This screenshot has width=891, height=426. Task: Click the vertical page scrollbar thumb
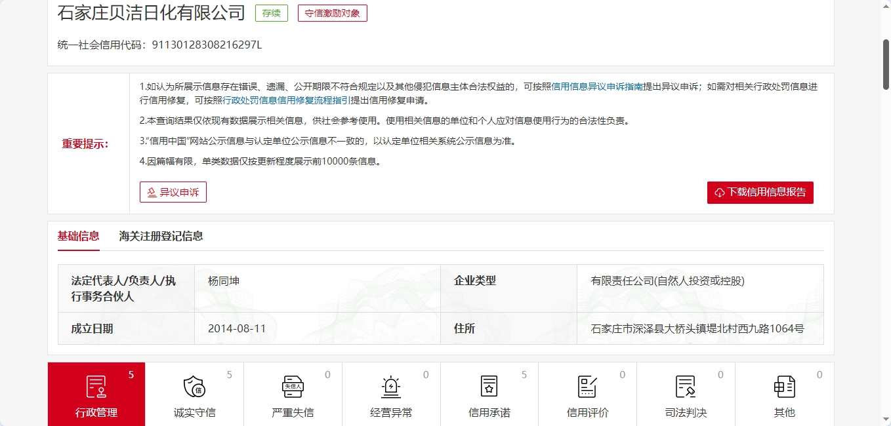pyautogui.click(x=886, y=64)
